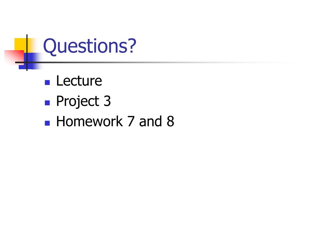
Task: Click the letter Q in the title
Action: tap(50, 46)
